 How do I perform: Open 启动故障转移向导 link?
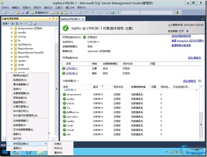click(x=181, y=36)
